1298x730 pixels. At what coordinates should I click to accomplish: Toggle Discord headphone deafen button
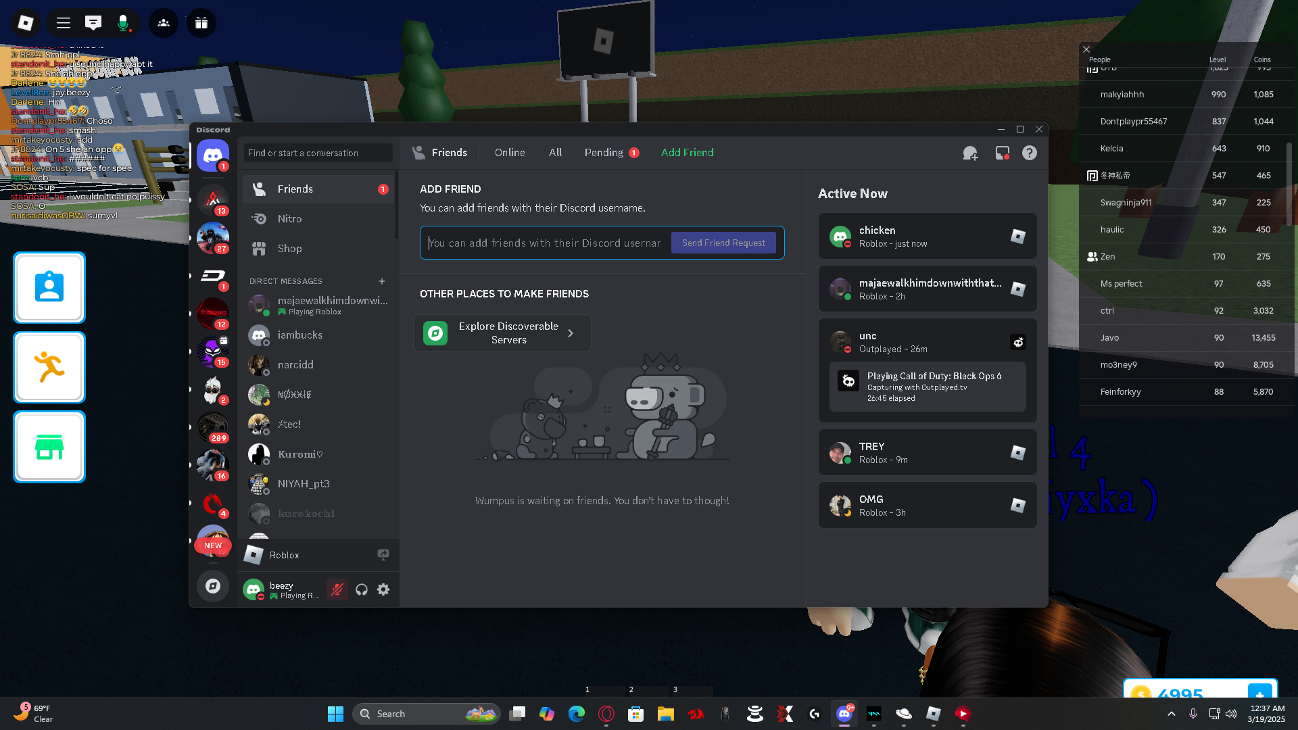coord(362,589)
